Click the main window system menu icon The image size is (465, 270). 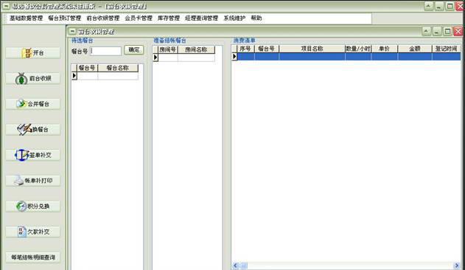click(x=5, y=6)
